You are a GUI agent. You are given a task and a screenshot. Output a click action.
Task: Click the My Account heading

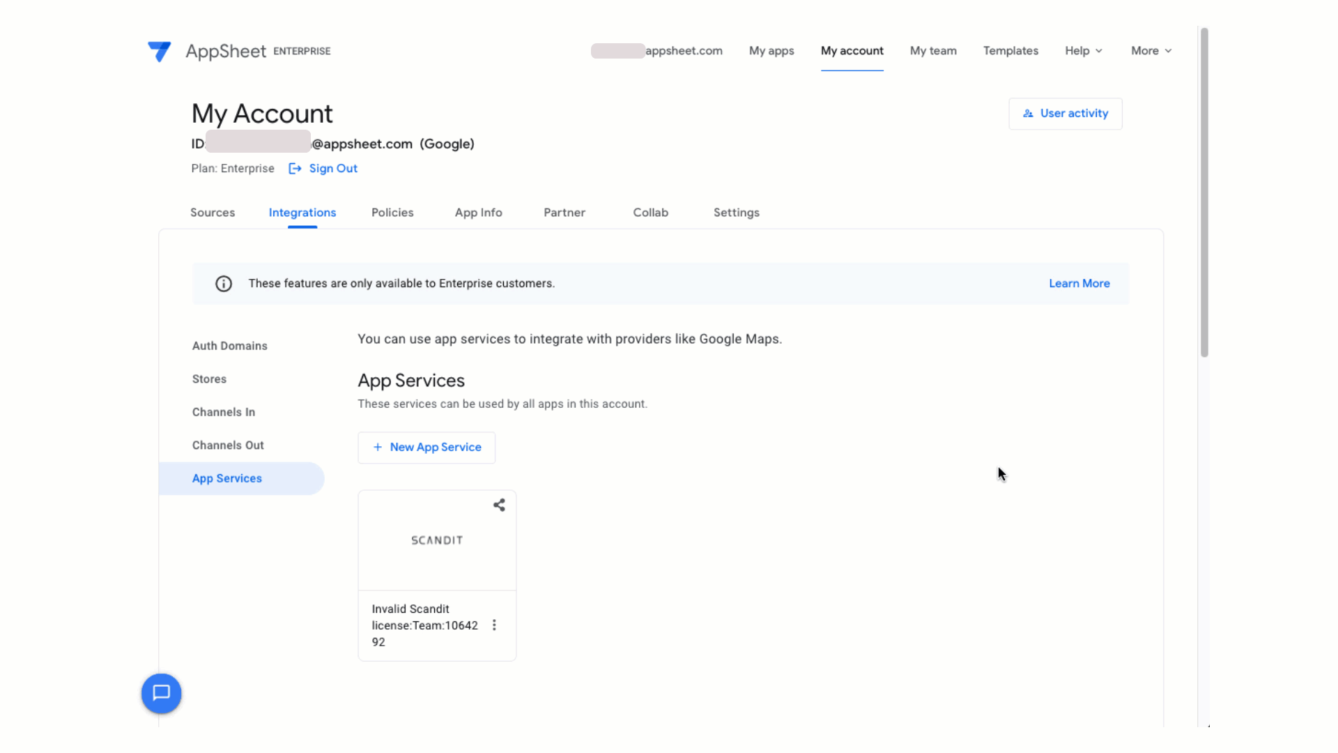(262, 114)
